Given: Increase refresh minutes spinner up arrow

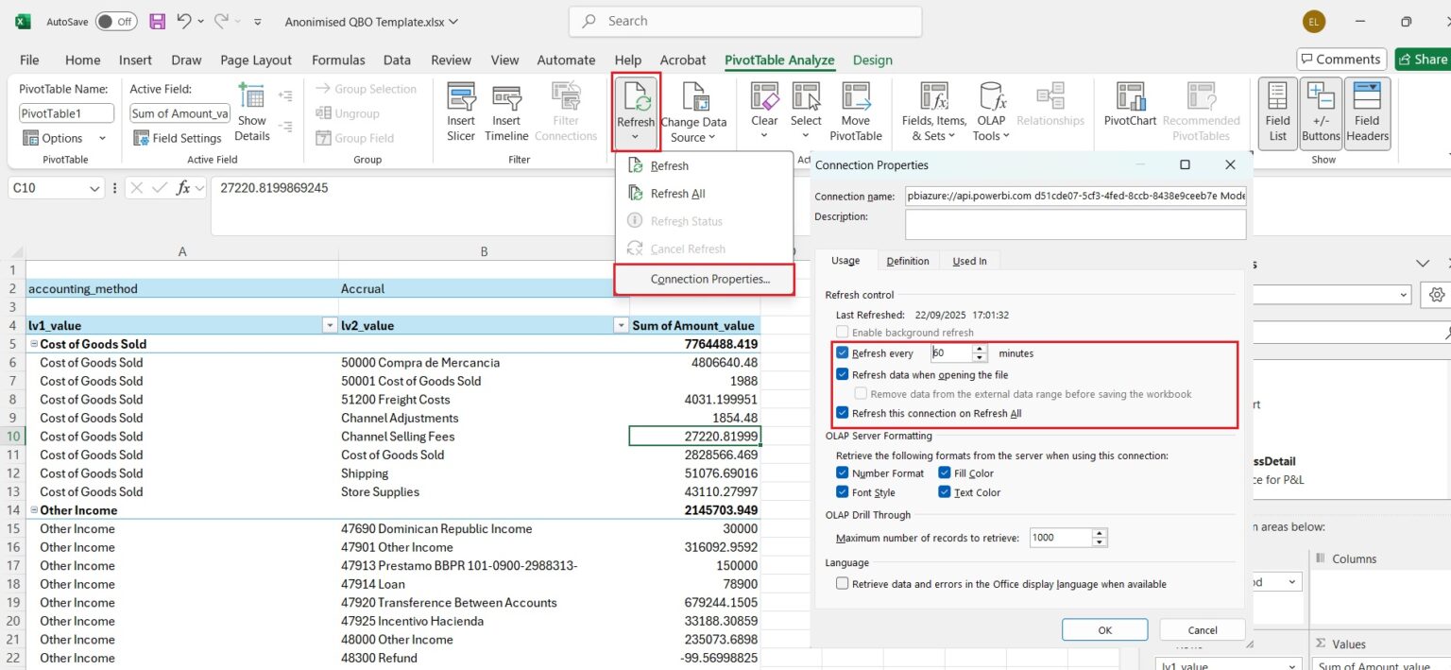Looking at the screenshot, I should tap(980, 348).
